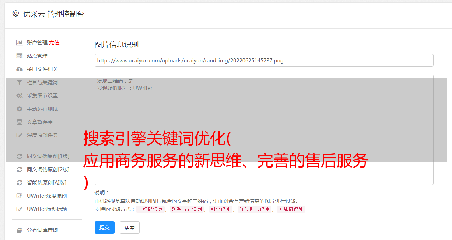This screenshot has height=240, width=452.
Task: Click the image URL input field
Action: pyautogui.click(x=264, y=60)
